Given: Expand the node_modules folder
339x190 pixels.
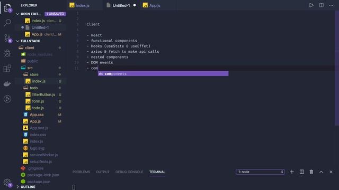Looking at the screenshot, I should [40, 54].
